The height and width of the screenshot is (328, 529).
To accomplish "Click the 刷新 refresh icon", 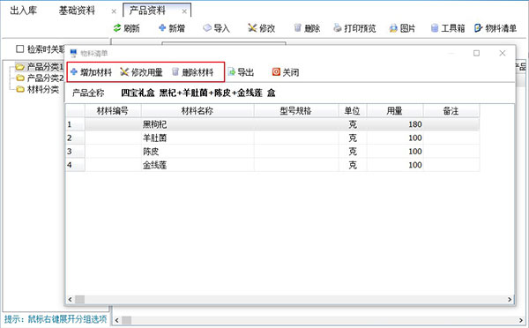I will (x=117, y=28).
